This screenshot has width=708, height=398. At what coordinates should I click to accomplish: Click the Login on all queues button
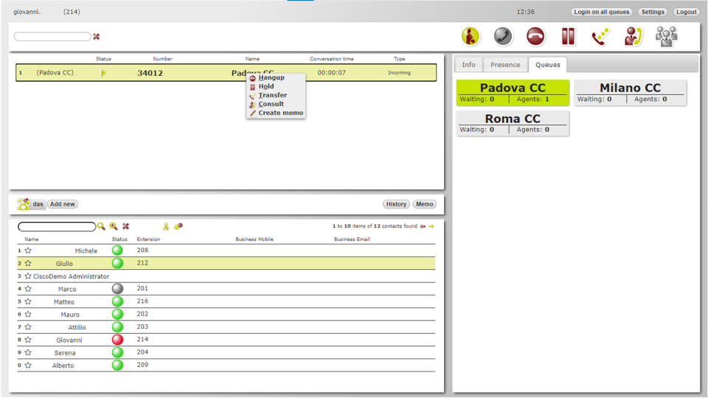click(602, 12)
